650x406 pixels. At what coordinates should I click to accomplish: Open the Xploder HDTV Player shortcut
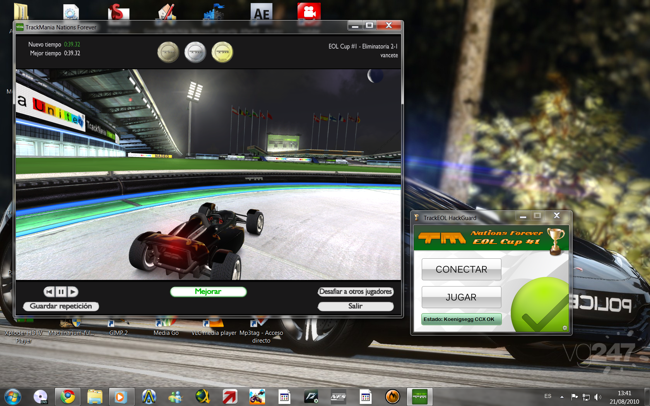(24, 331)
